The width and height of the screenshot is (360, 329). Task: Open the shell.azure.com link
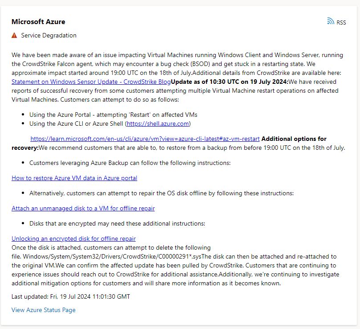point(158,123)
